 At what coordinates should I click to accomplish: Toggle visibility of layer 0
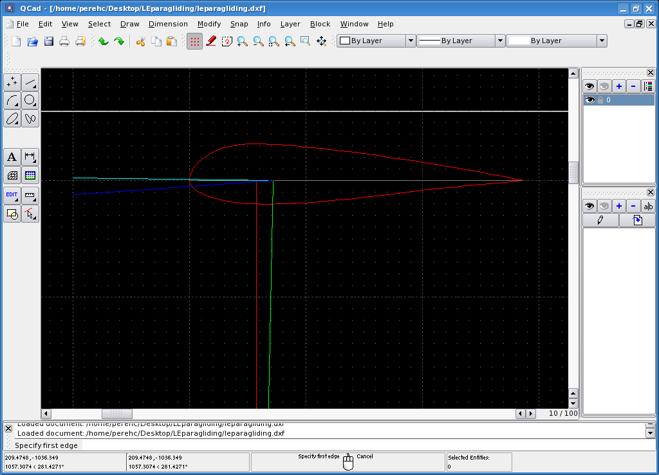(589, 100)
